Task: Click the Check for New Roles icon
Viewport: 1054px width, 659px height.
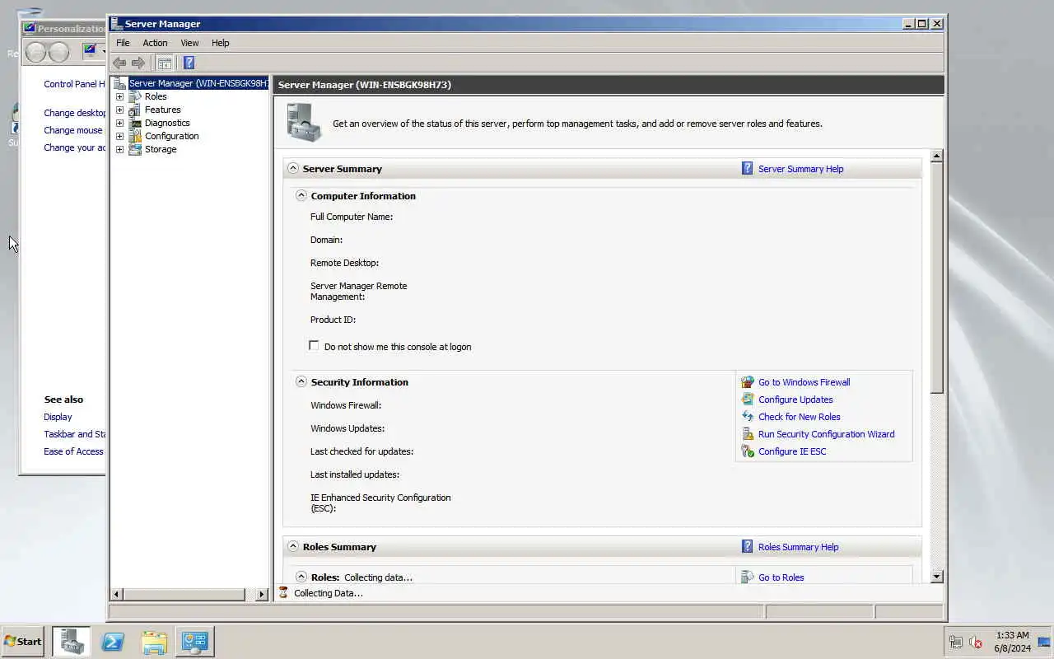Action: click(747, 417)
